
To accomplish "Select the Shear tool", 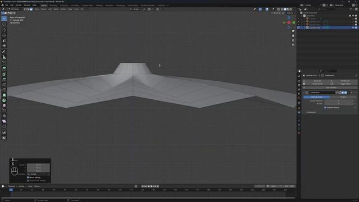I will pyautogui.click(x=4, y=121).
